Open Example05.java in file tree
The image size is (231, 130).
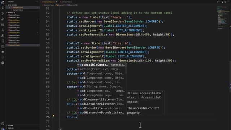click(14, 25)
